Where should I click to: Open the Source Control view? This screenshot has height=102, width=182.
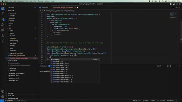click(3, 19)
